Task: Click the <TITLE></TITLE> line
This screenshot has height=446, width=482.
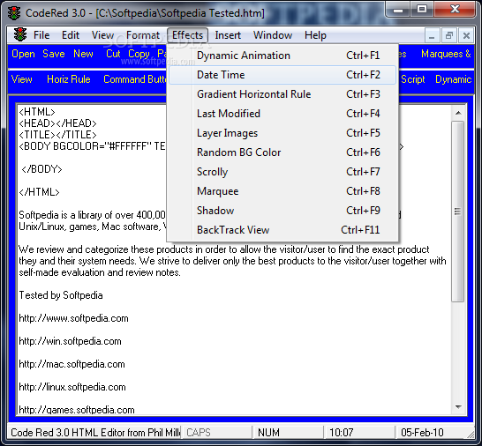Action: click(x=57, y=135)
